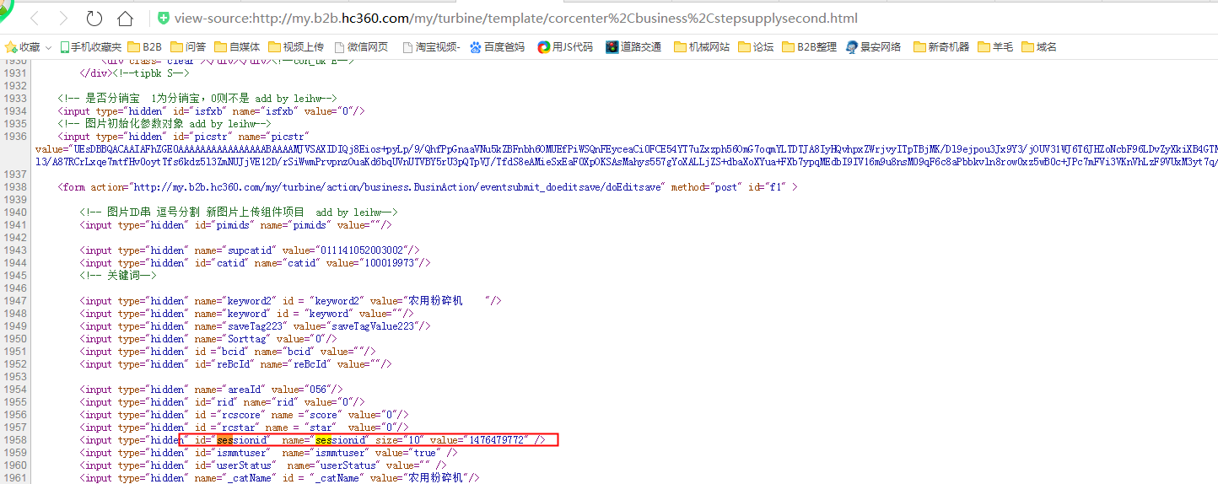The height and width of the screenshot is (484, 1218).
Task: Click the reBcId hidden input line
Action: click(236, 364)
